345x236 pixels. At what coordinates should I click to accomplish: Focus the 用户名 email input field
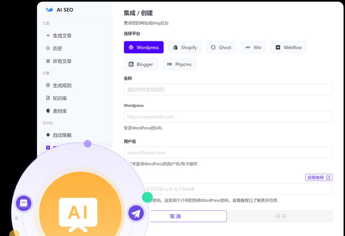click(228, 153)
